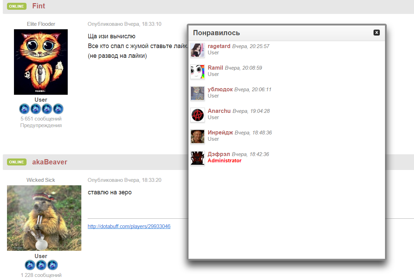
Task: Click 'Вчера, 20:25:57' timestamp in popup
Action: click(251, 46)
